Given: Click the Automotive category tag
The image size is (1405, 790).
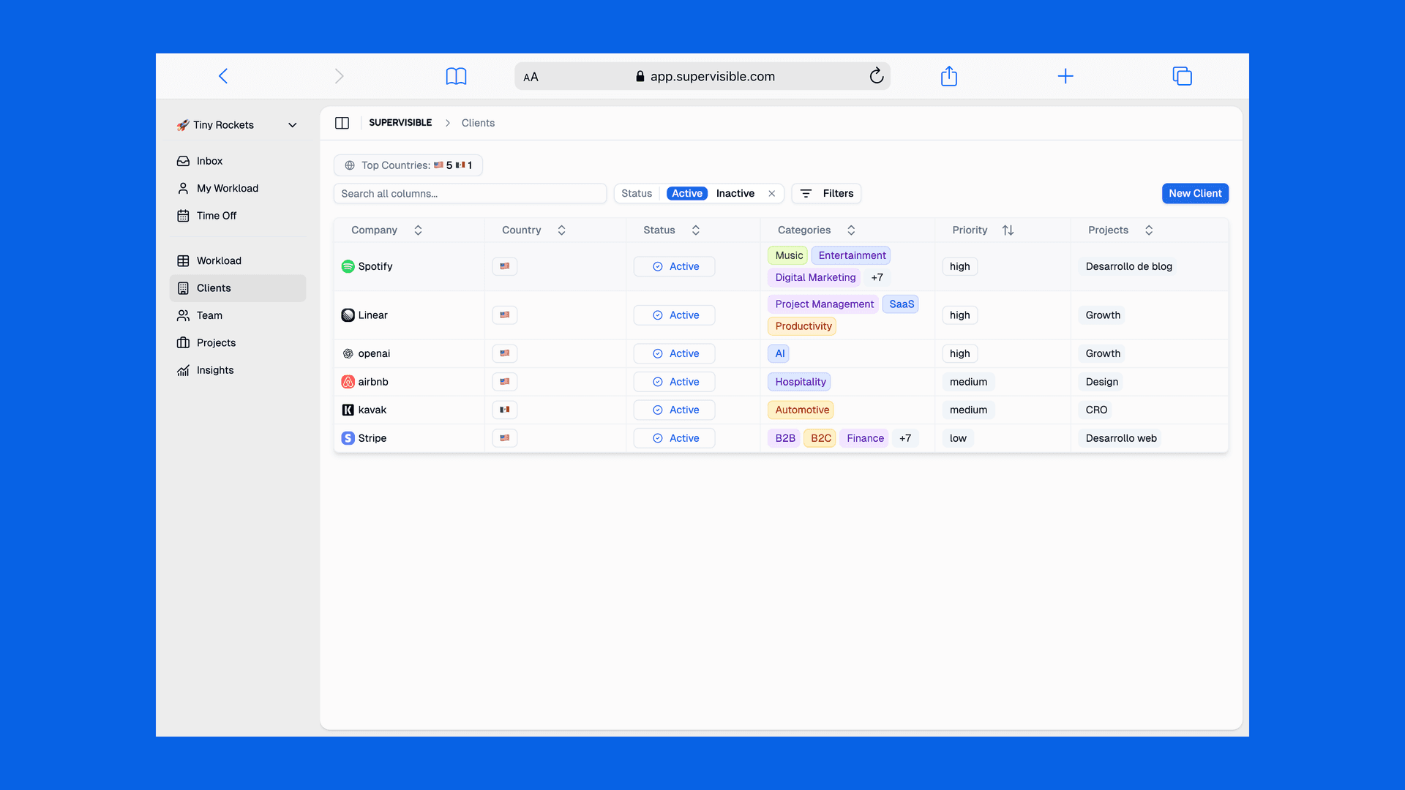Looking at the screenshot, I should click(x=801, y=410).
